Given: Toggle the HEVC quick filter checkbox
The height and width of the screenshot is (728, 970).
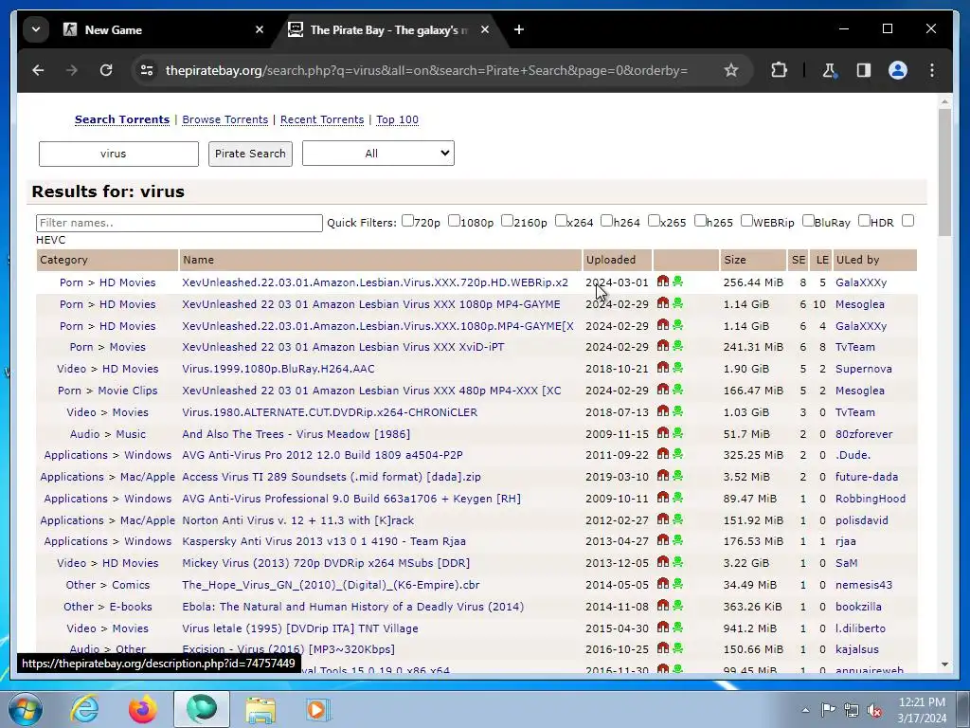Looking at the screenshot, I should pos(907,220).
